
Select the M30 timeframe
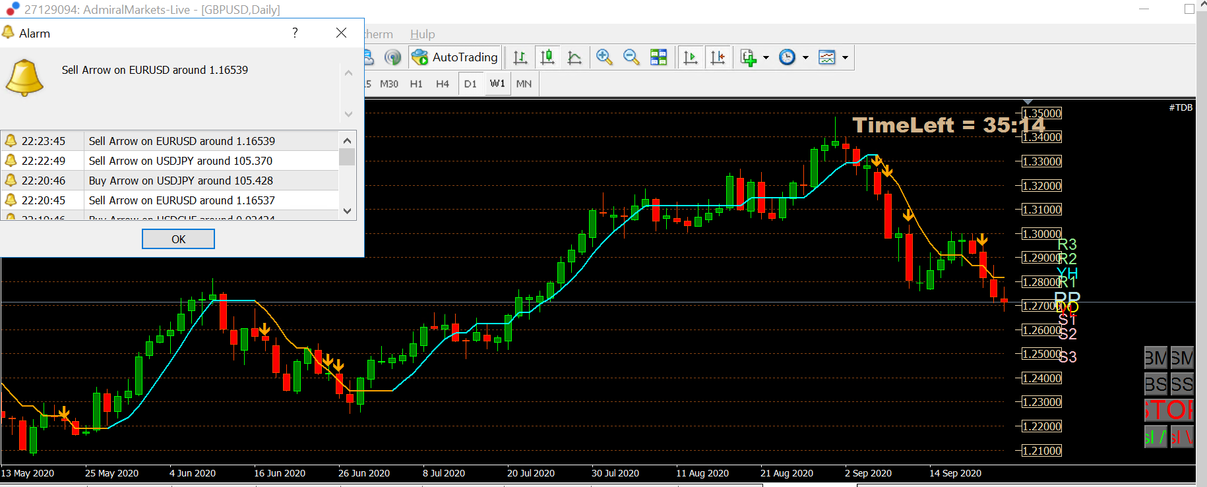tap(389, 84)
